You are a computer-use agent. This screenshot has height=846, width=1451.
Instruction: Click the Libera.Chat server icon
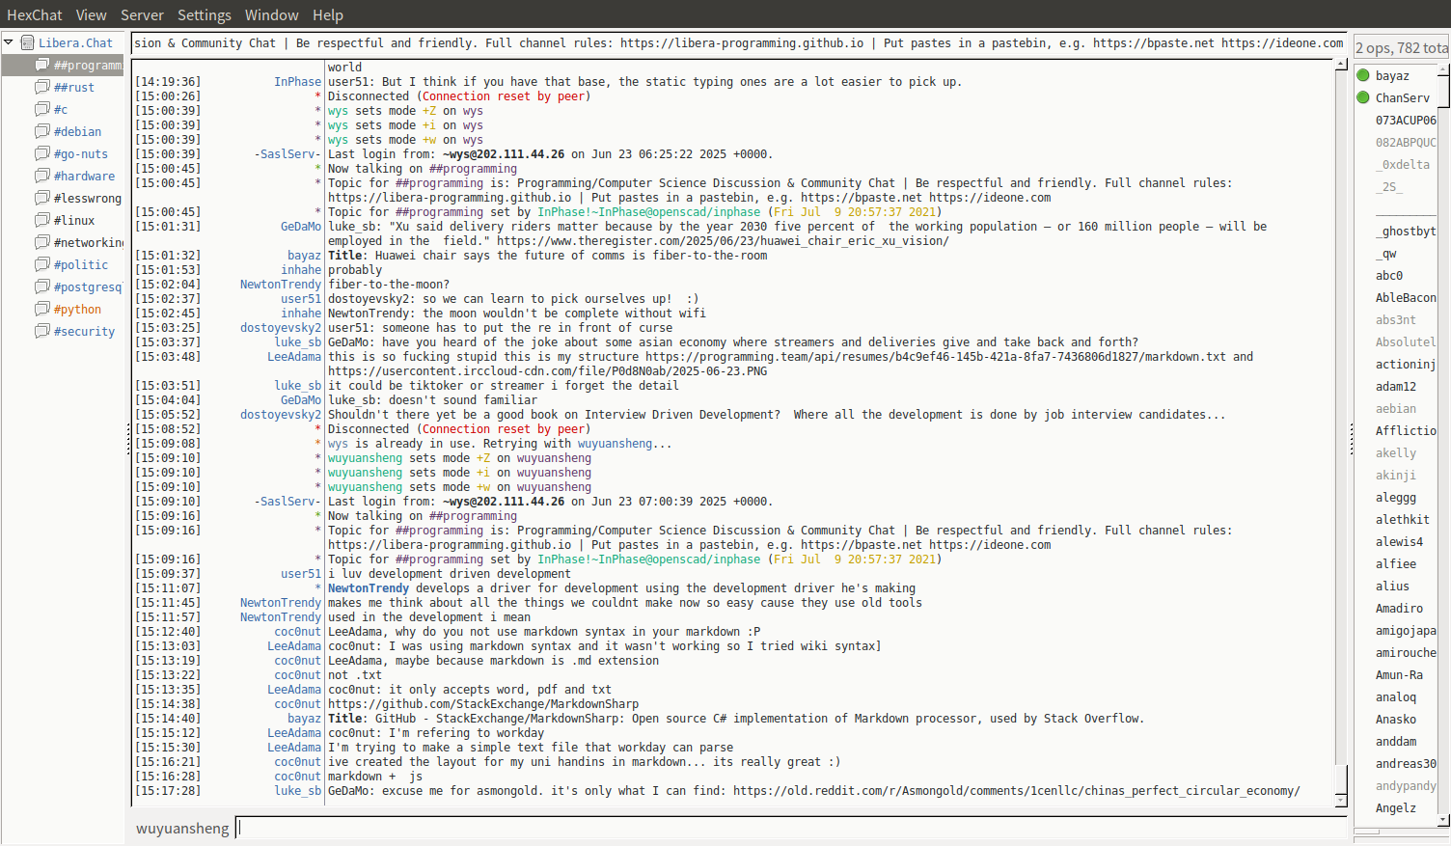[x=27, y=42]
